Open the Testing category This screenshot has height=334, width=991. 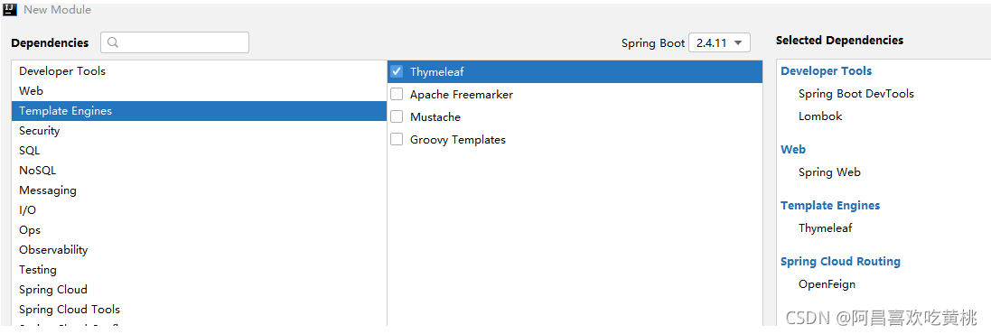point(199,270)
